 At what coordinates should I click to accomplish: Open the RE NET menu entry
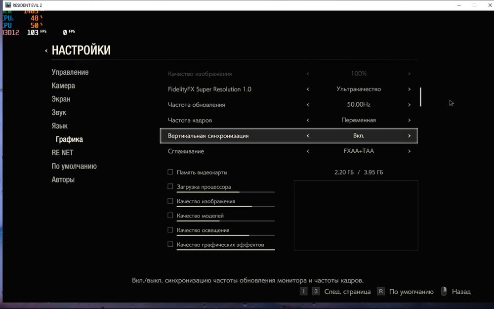click(62, 153)
